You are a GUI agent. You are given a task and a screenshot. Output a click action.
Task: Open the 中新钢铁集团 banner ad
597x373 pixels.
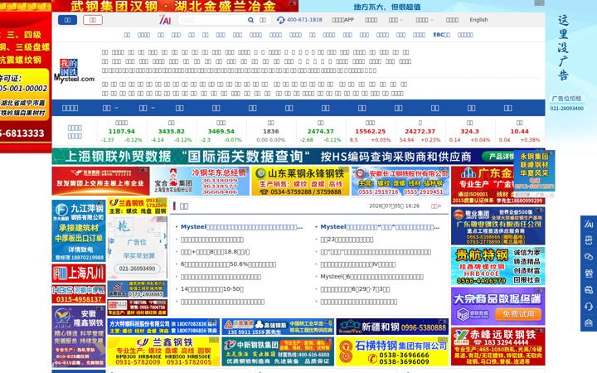pyautogui.click(x=278, y=351)
